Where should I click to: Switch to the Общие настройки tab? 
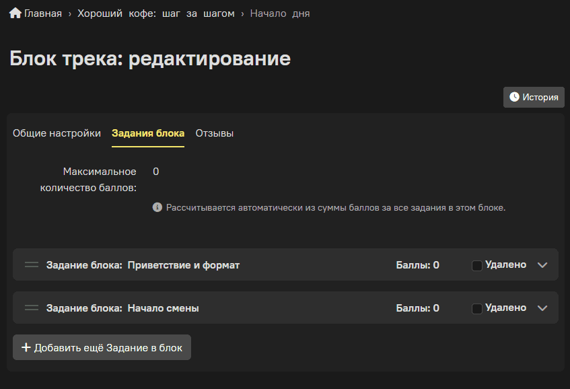point(57,133)
